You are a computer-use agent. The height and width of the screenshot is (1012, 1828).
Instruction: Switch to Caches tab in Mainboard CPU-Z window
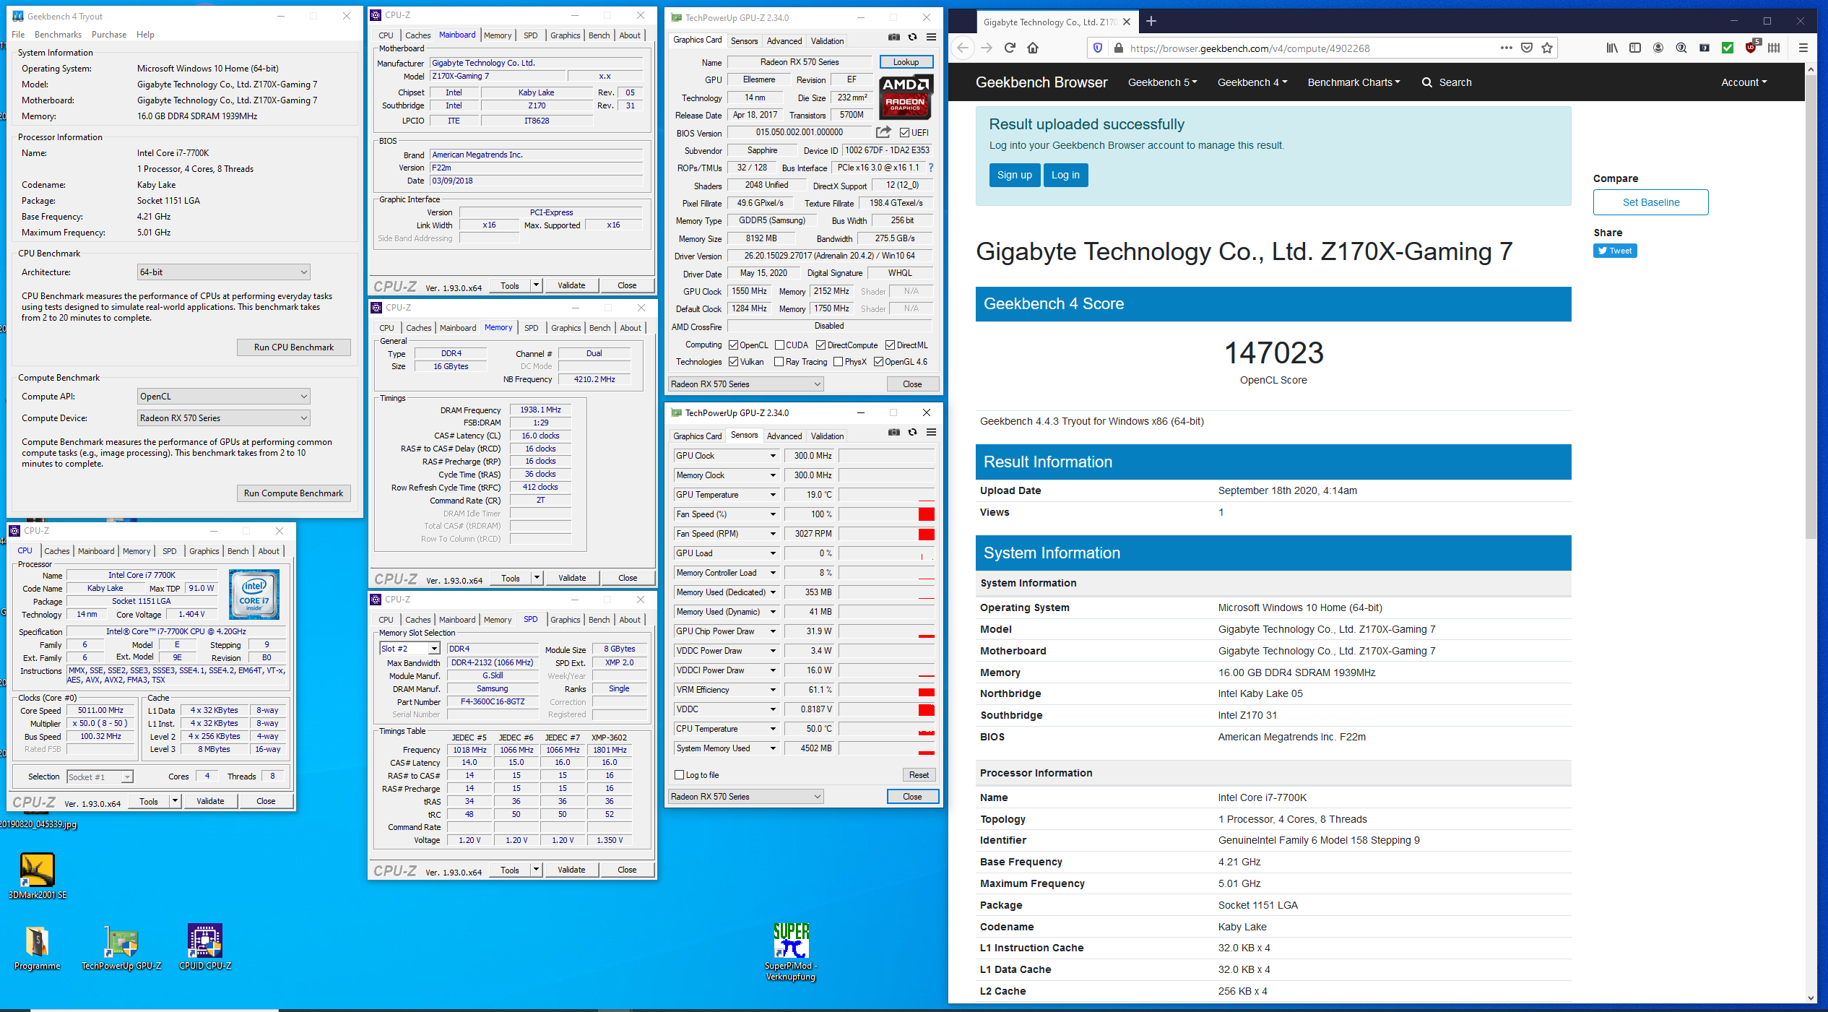(x=417, y=35)
